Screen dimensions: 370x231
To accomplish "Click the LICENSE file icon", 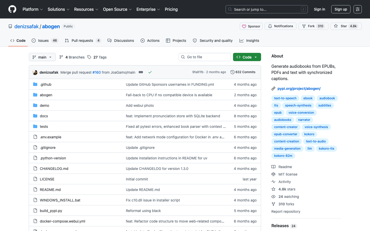I will tap(35, 179).
